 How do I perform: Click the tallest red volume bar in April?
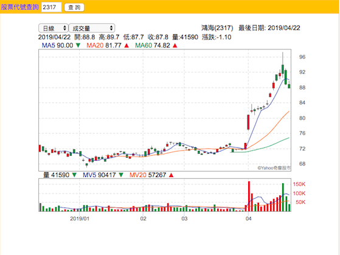[x=249, y=197]
